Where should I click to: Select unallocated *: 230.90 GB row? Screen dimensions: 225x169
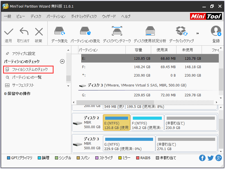[x=150, y=75]
